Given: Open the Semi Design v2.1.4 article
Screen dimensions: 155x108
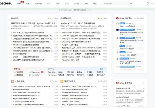Looking at the screenshot, I should coord(78,57).
